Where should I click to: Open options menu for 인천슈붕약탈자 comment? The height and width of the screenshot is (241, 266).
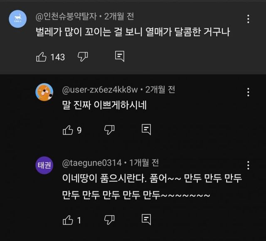248,19
